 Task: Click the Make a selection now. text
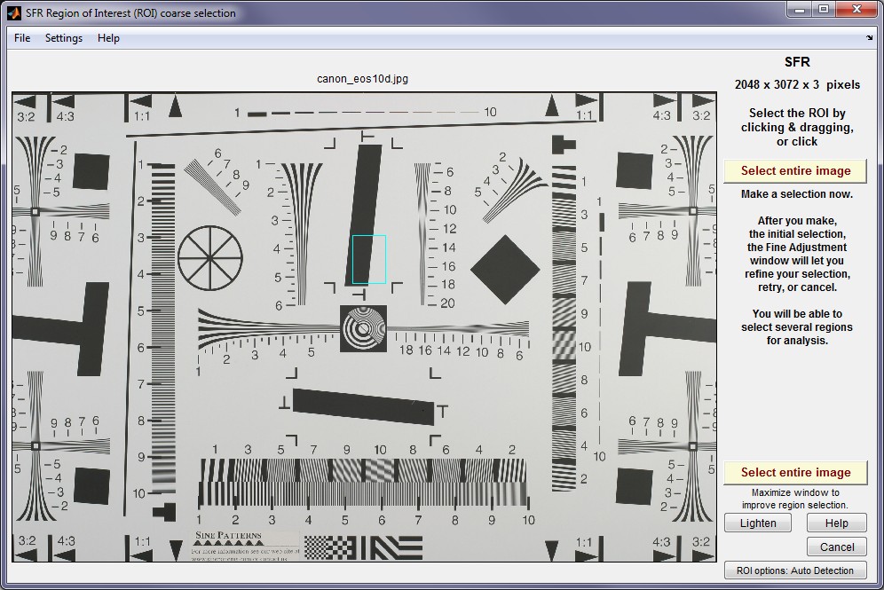pyautogui.click(x=797, y=193)
